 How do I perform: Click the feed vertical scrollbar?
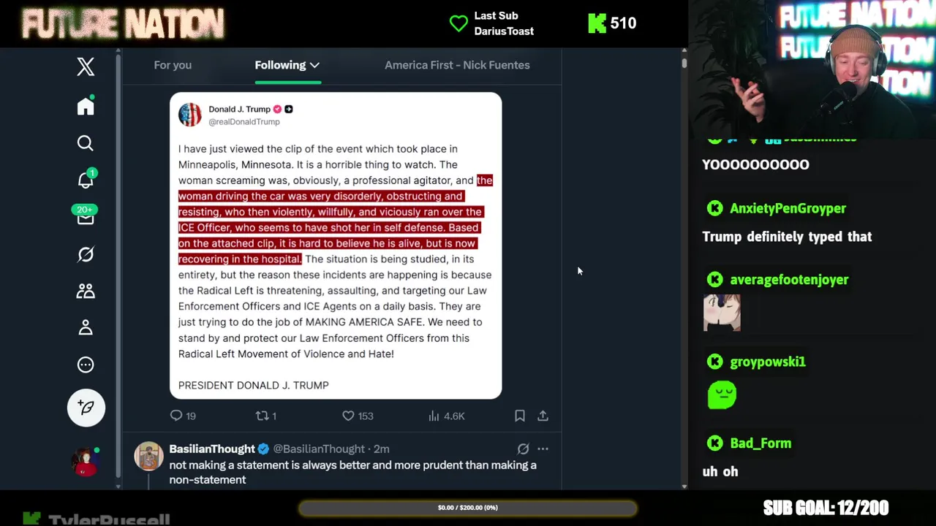(x=684, y=267)
